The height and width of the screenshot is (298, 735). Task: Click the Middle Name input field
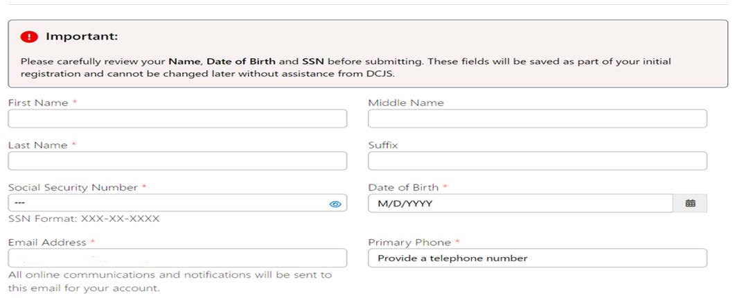point(537,119)
